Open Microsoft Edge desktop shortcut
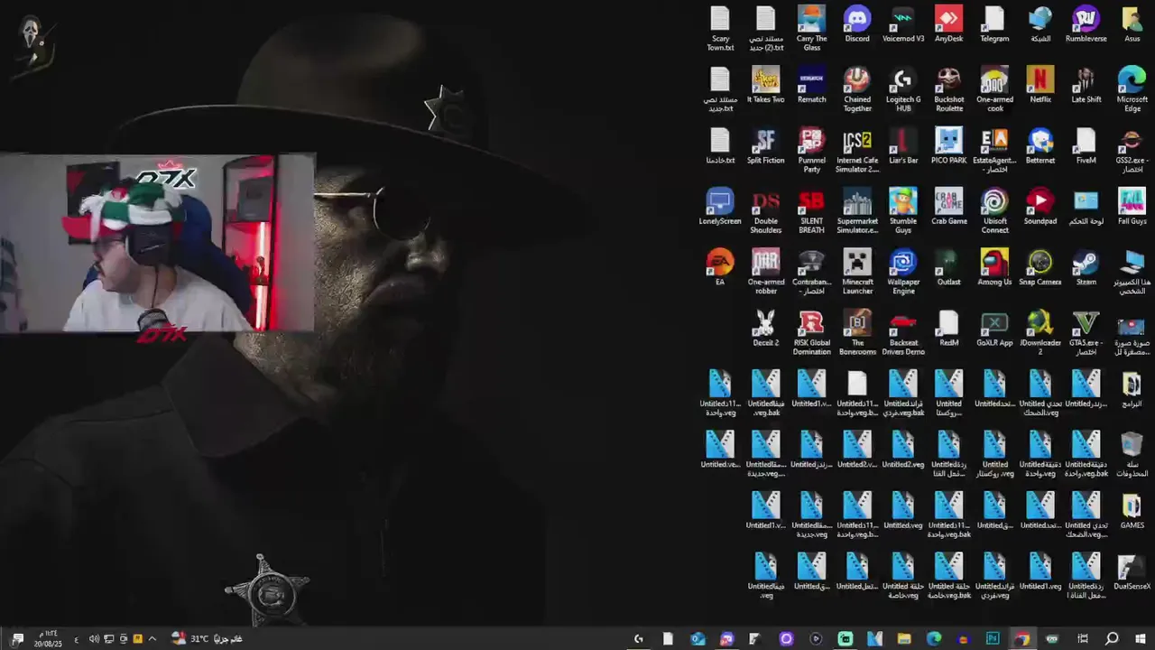This screenshot has width=1155, height=650. 1132,89
